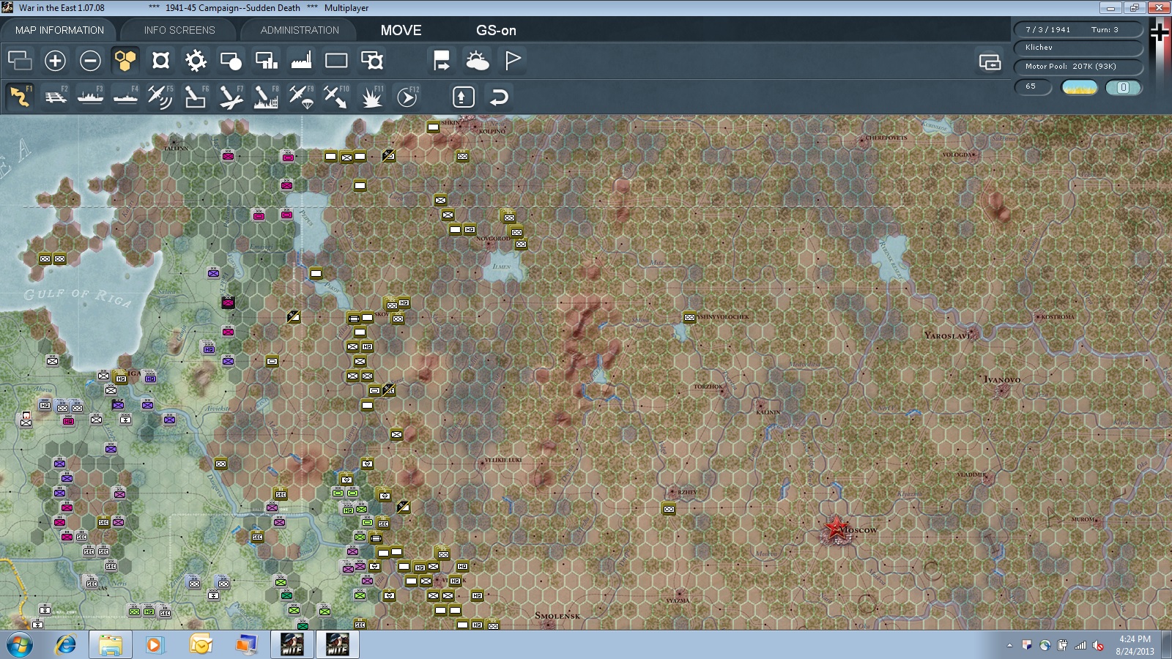Click the rectangle with circle icon
This screenshot has width=1172, height=659.
pos(231,61)
